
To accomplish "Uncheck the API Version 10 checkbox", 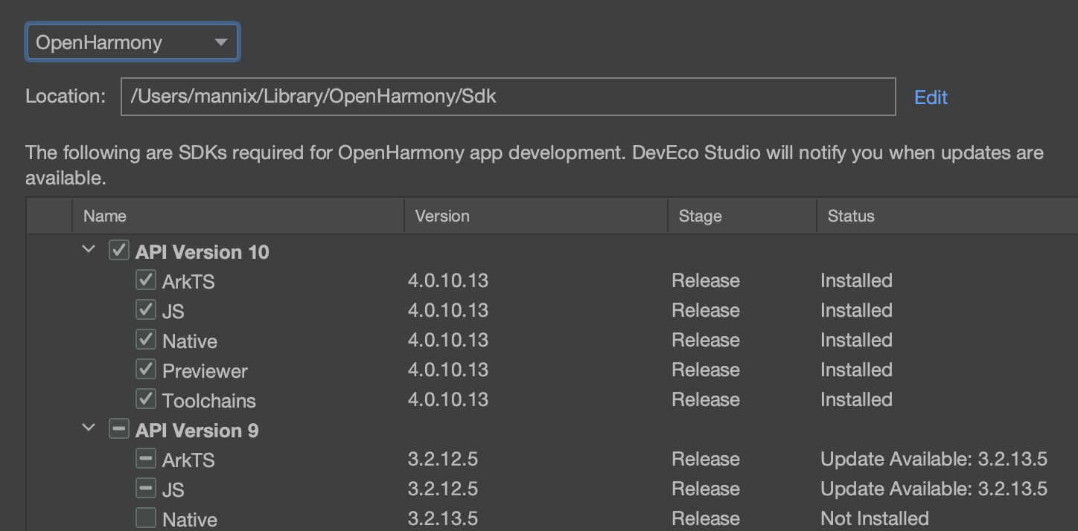I will [118, 251].
